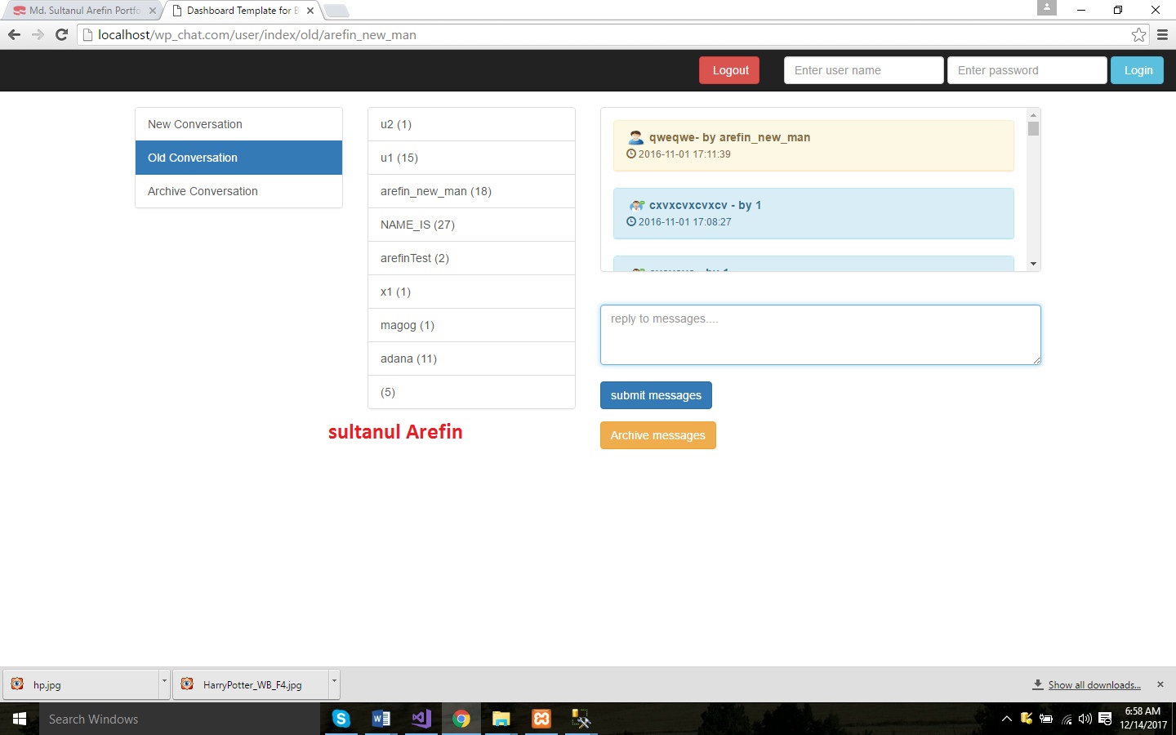Open Visual Studio from the taskbar
Screen dimensions: 1176x735
421,719
